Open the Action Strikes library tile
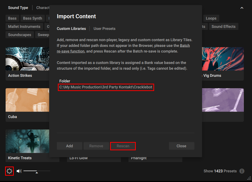 [x=28, y=63]
